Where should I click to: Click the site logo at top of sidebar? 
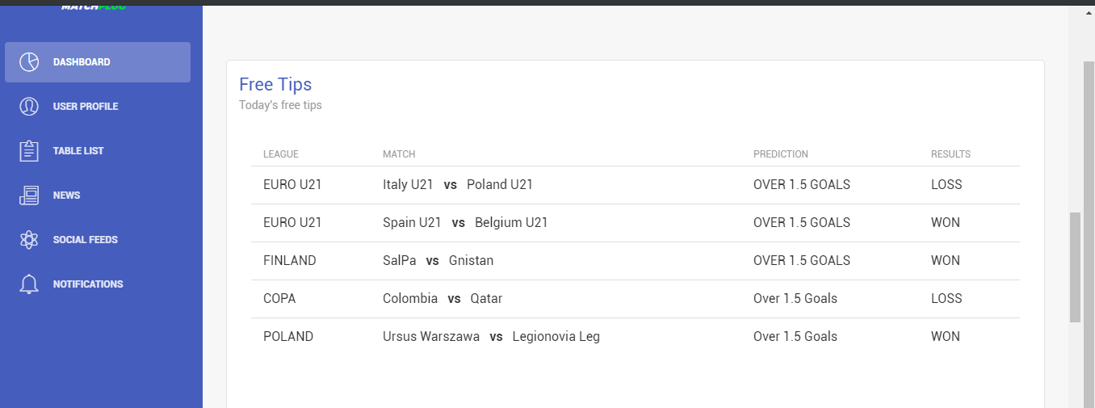94,6
